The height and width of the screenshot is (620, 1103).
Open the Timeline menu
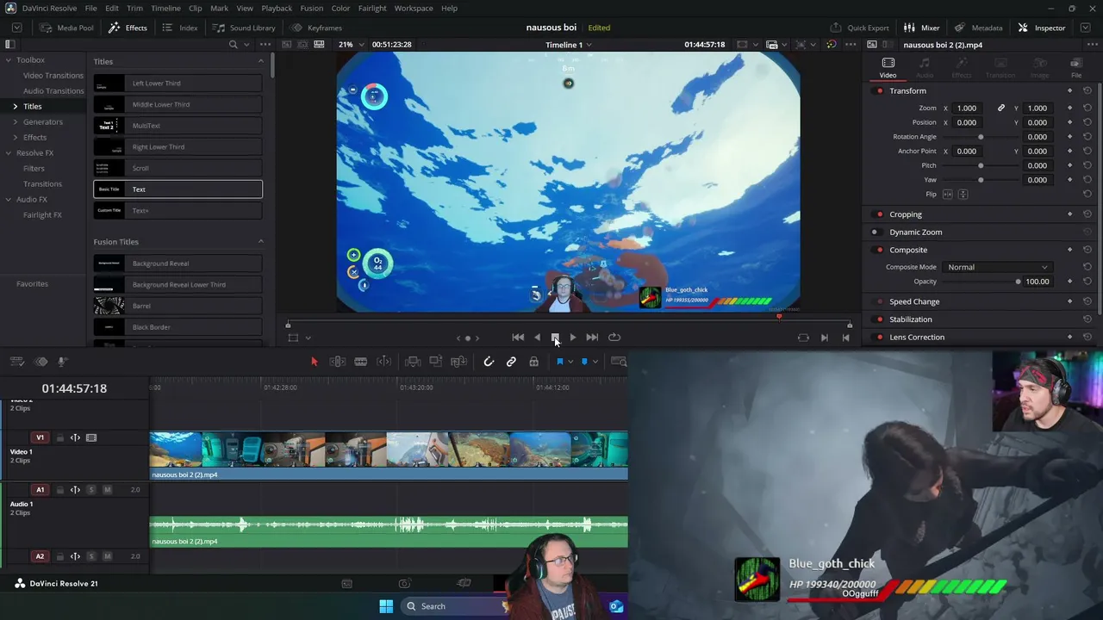point(165,9)
